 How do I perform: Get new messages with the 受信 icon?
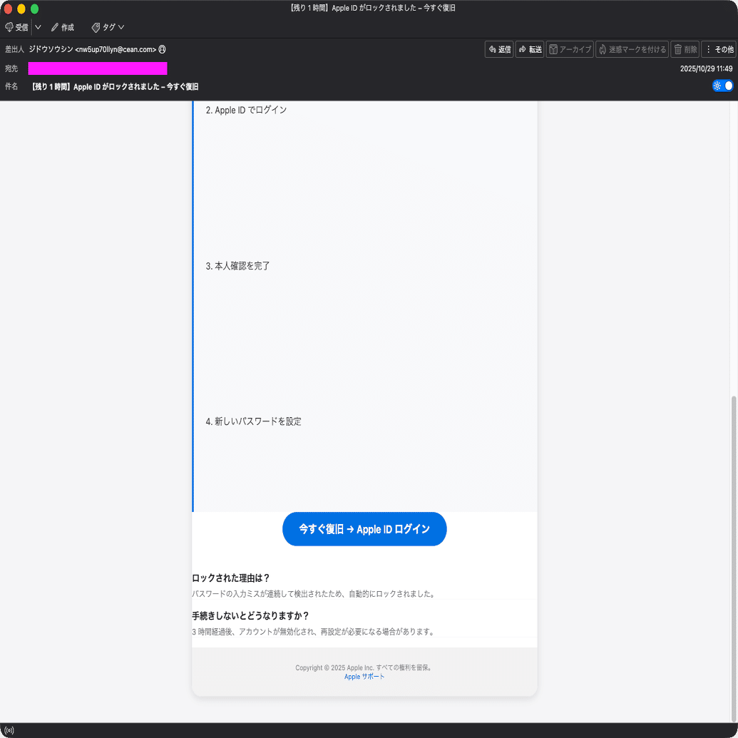click(16, 26)
